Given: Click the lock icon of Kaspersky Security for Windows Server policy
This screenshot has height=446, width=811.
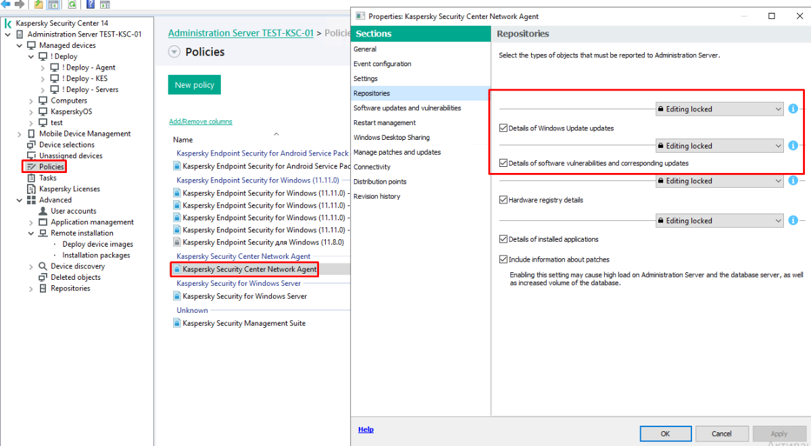Looking at the screenshot, I should (177, 297).
